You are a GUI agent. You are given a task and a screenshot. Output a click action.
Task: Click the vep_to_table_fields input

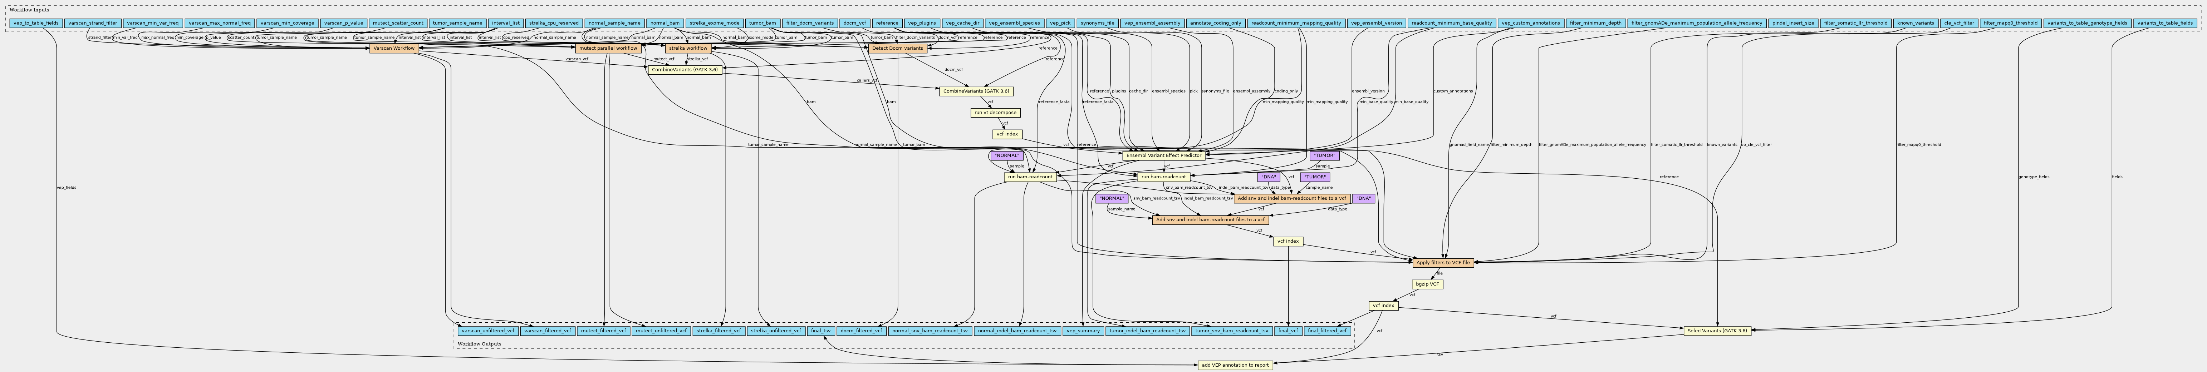pyautogui.click(x=35, y=23)
